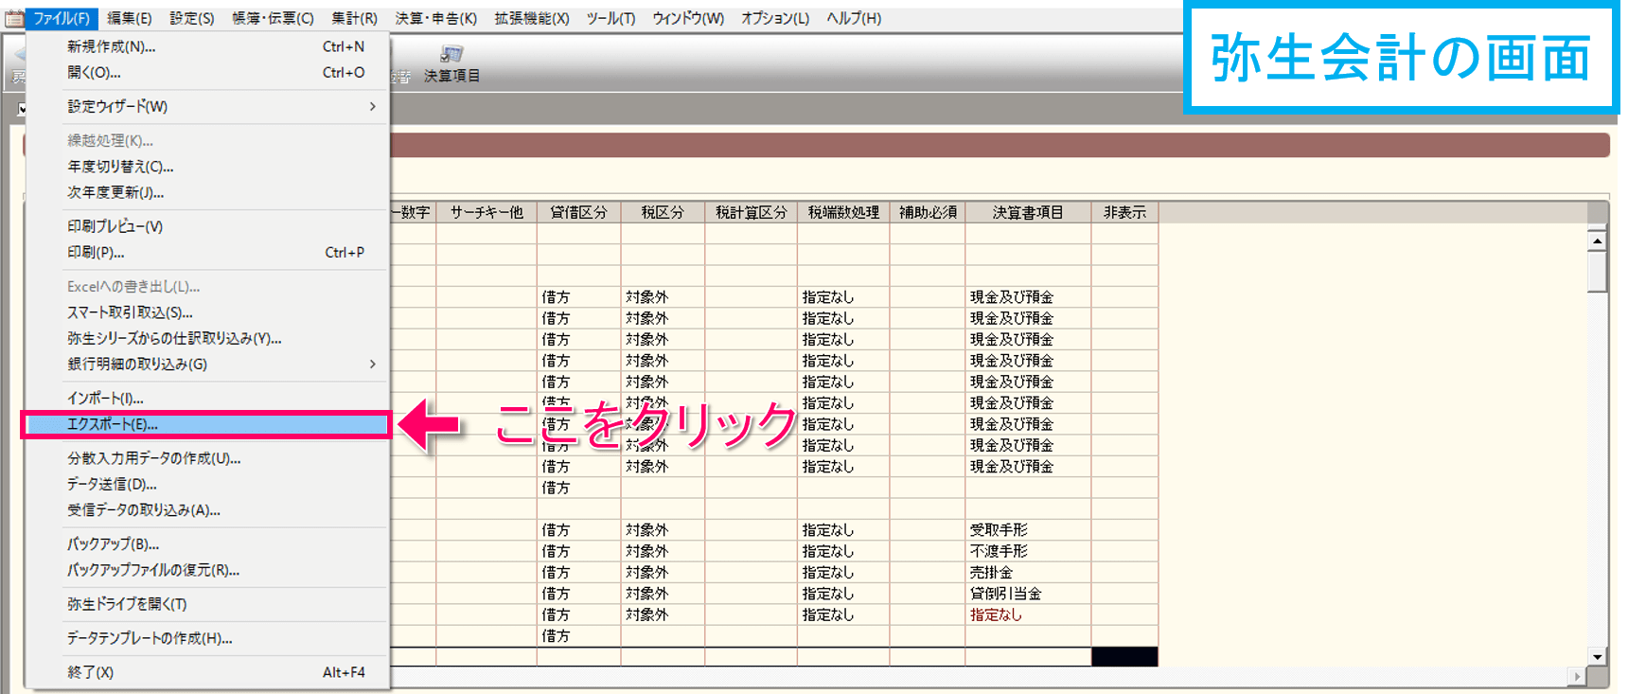1628x694 pixels.
Task: Select 弥生ドライブを開く(T) menu entry
Action: pyautogui.click(x=207, y=604)
